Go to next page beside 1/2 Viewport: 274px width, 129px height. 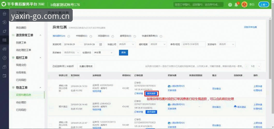coord(259,66)
